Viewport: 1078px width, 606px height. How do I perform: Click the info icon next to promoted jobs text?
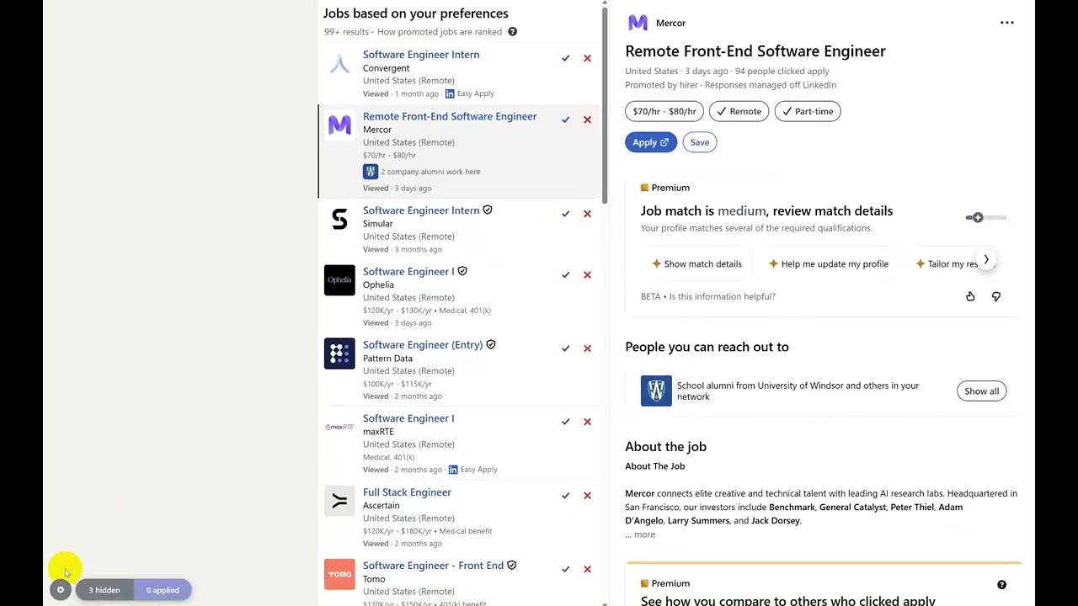click(512, 31)
